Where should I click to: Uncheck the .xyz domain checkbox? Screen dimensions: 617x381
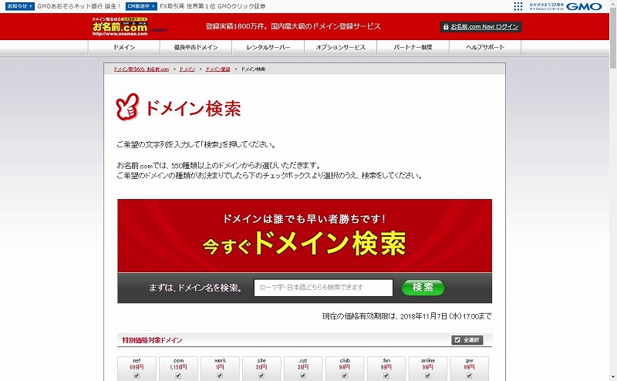coord(303,376)
